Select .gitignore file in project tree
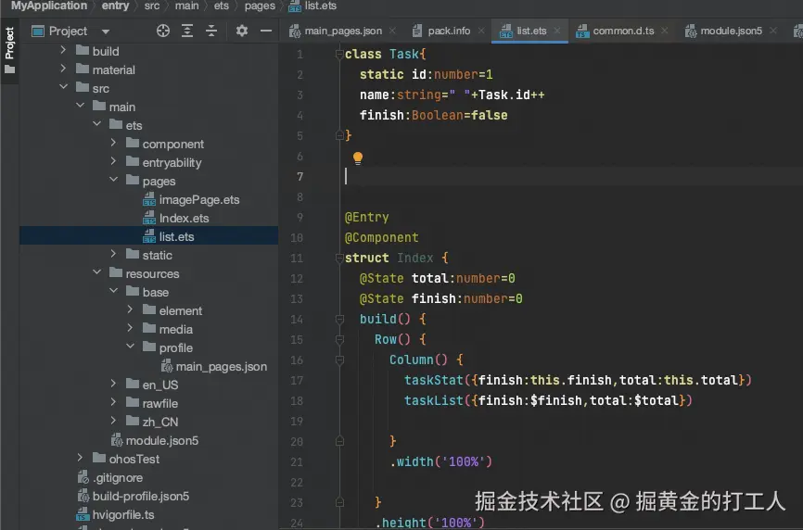This screenshot has height=530, width=803. point(117,478)
